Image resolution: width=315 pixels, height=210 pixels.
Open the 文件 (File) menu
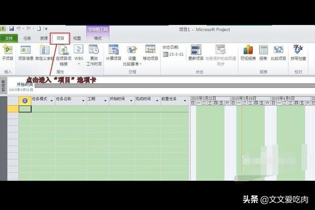[8, 38]
